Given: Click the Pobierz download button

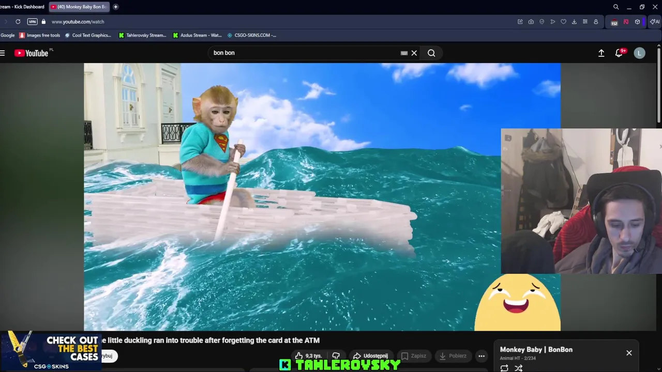Looking at the screenshot, I should click(453, 356).
